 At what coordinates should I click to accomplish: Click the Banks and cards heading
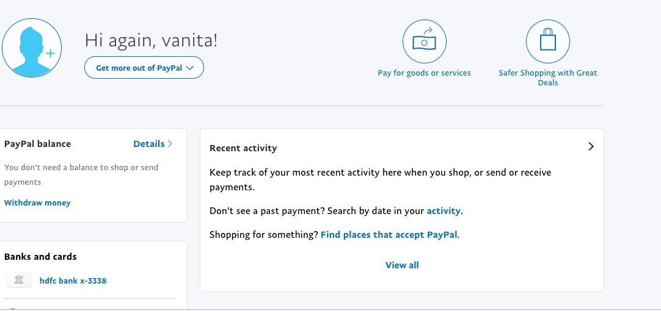click(x=40, y=257)
